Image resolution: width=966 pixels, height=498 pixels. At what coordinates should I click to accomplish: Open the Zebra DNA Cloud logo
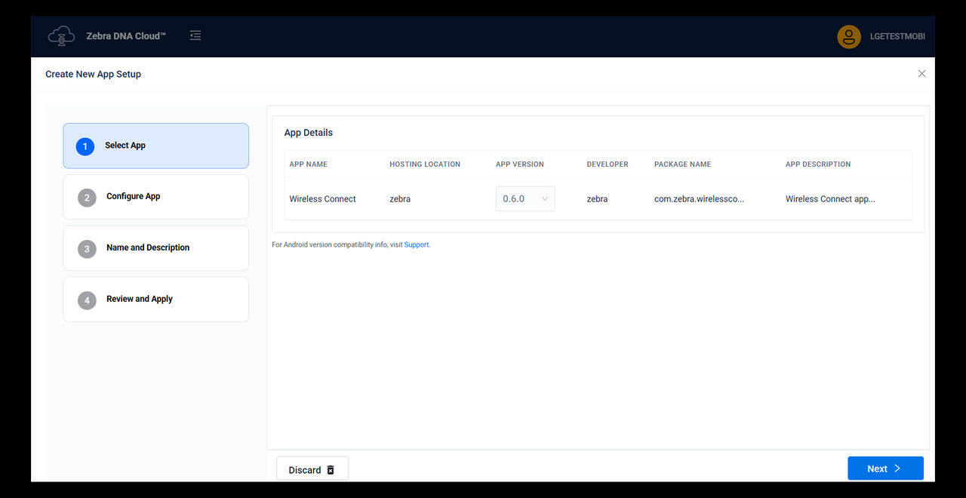click(x=61, y=35)
